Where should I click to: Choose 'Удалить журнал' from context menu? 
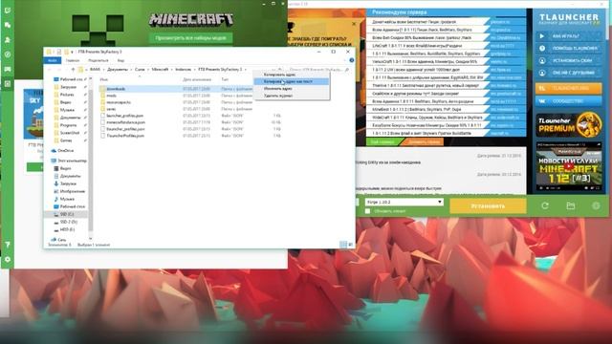click(x=292, y=96)
